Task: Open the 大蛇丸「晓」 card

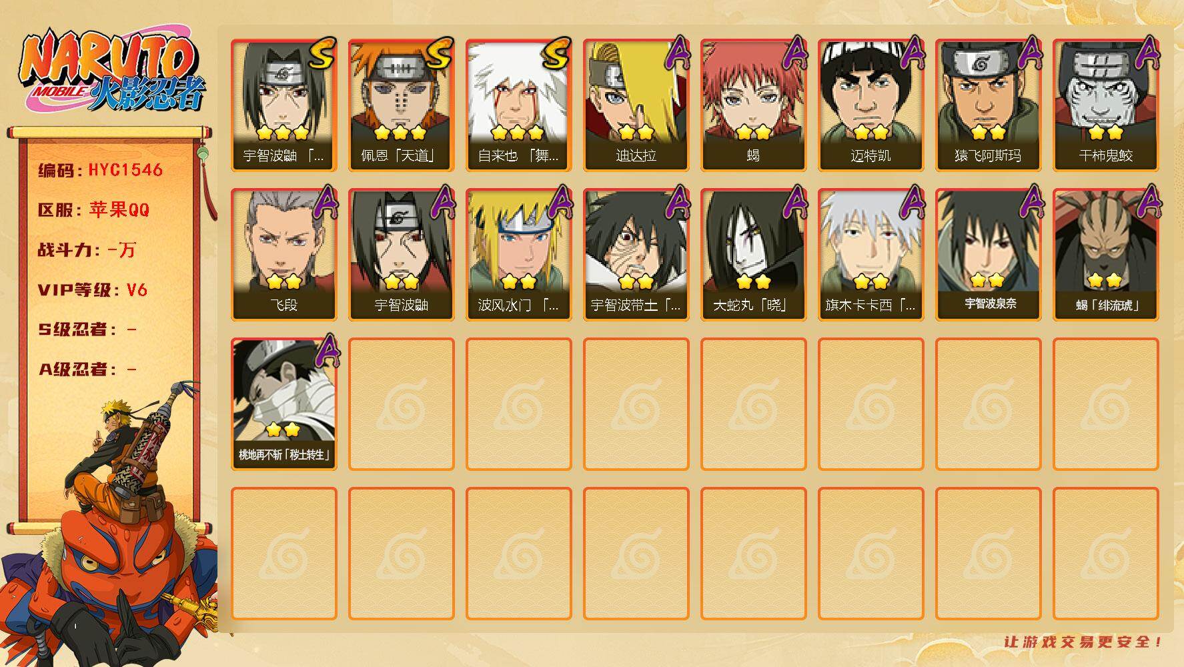Action: [x=753, y=255]
